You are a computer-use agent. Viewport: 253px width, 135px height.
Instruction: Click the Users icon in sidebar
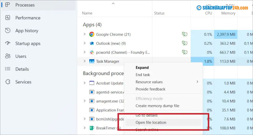click(8, 56)
